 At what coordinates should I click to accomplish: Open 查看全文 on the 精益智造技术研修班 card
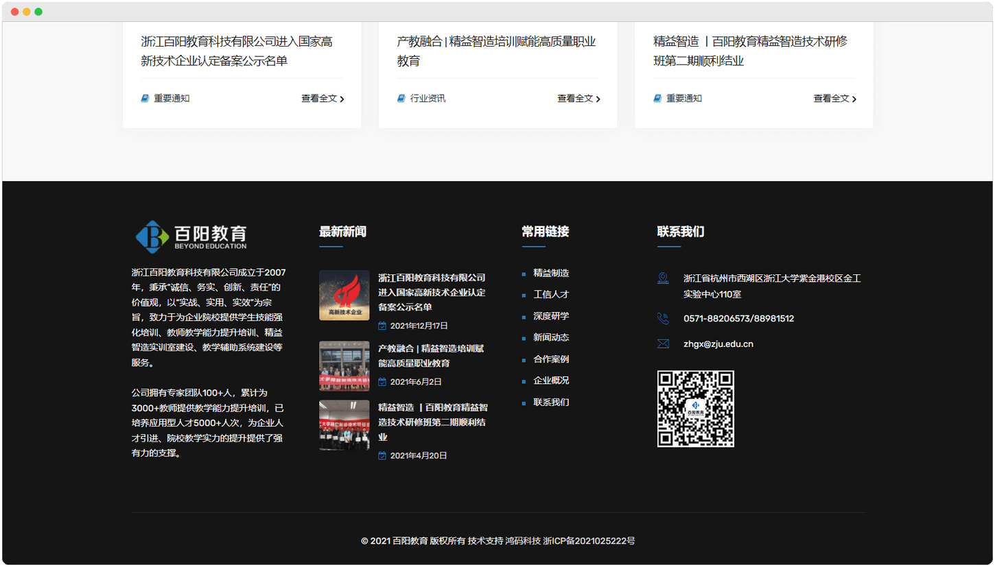point(835,98)
